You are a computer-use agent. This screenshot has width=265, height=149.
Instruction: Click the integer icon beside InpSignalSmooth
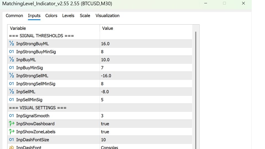pyautogui.click(x=12, y=116)
